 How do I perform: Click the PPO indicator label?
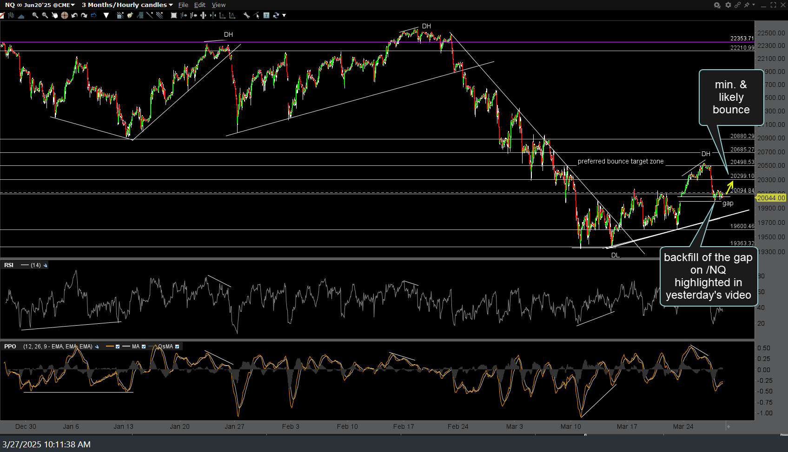pyautogui.click(x=10, y=347)
